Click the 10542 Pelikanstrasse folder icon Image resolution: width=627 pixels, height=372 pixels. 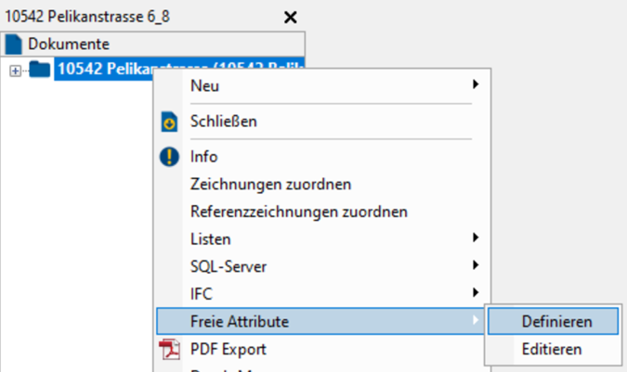(x=40, y=69)
